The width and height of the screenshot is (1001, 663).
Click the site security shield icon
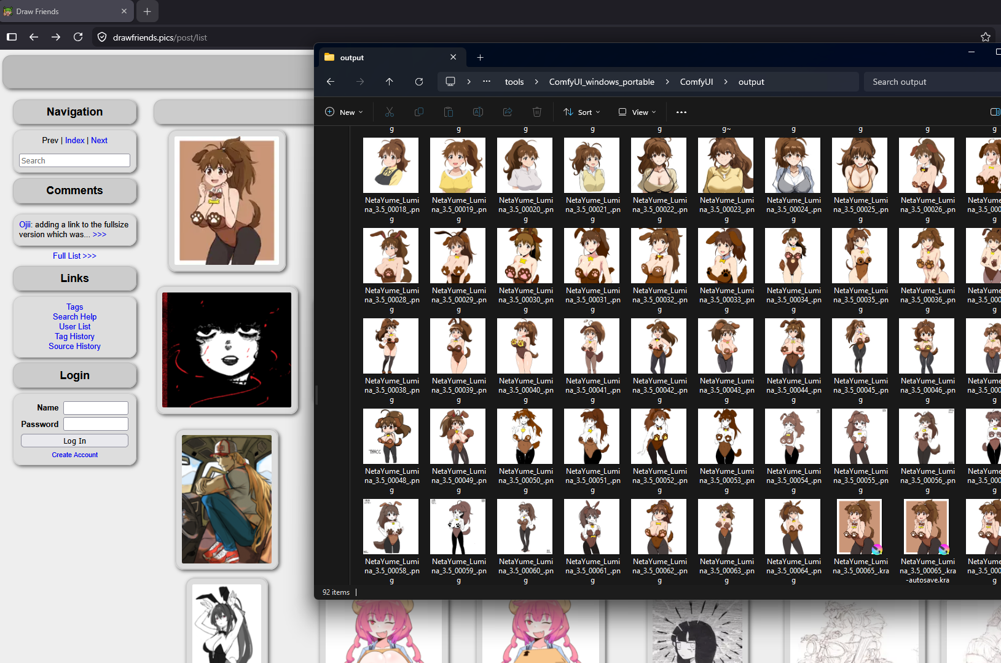coord(102,37)
